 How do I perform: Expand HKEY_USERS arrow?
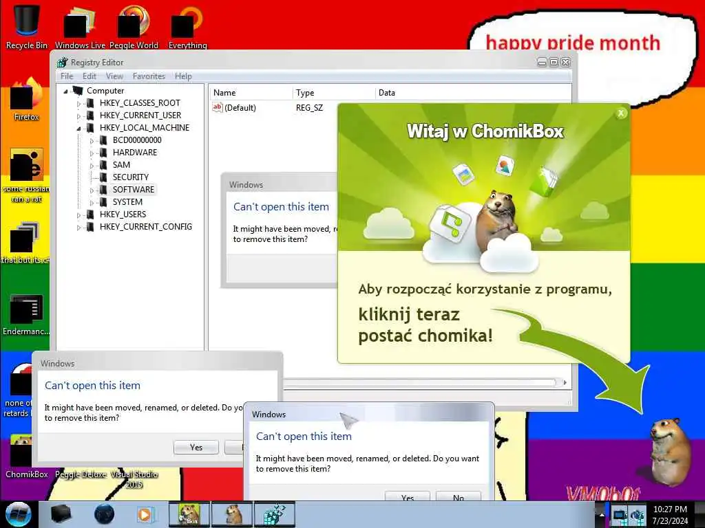pyautogui.click(x=78, y=215)
